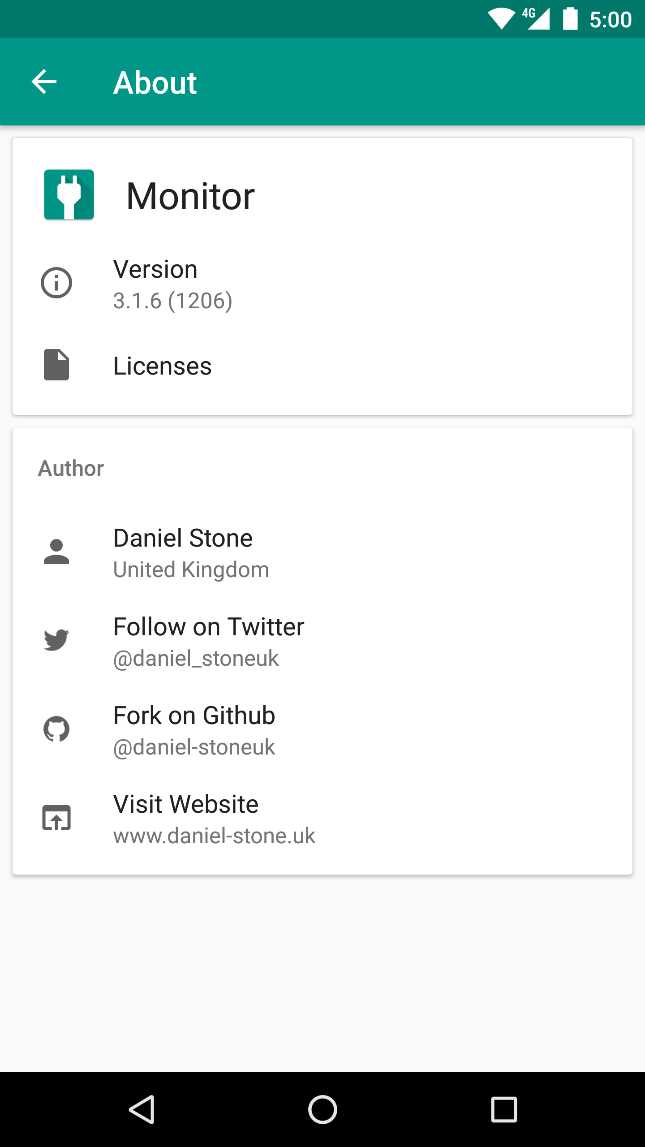Tap the @daniel_stoneuk Twitter handle
The image size is (645, 1147).
(196, 659)
